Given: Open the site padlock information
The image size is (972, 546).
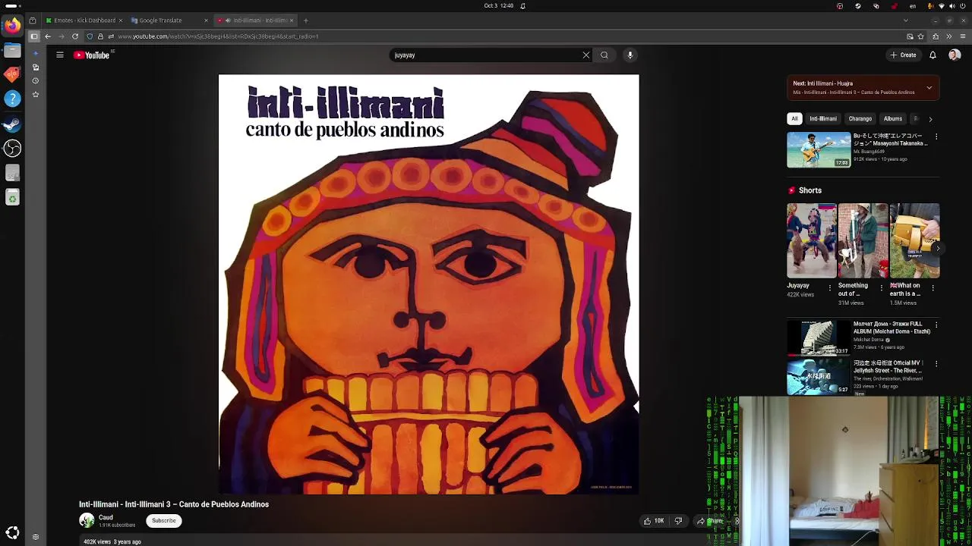Looking at the screenshot, I should pyautogui.click(x=100, y=36).
